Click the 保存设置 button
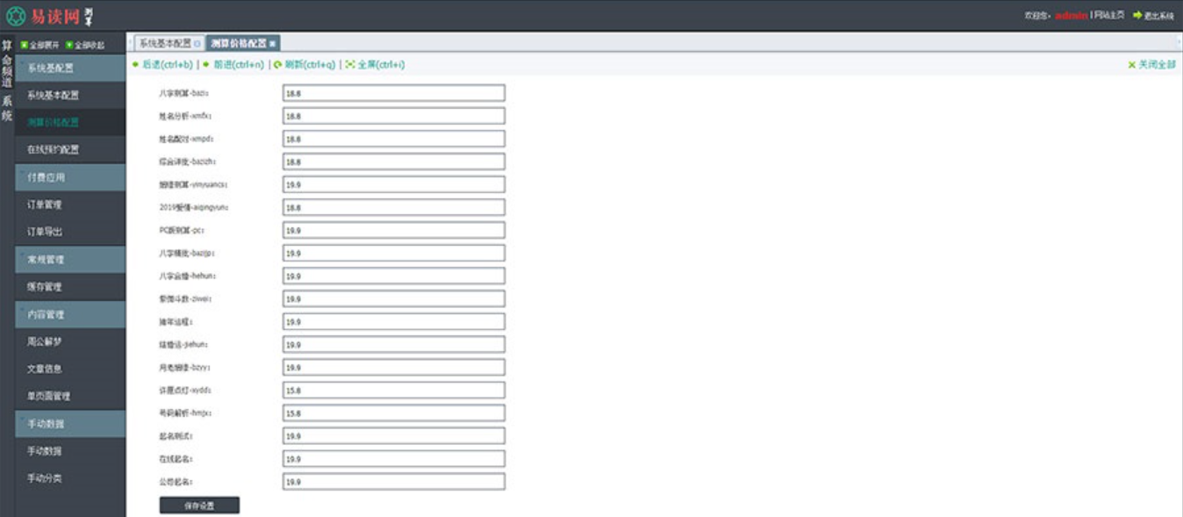The image size is (1183, 517). pyautogui.click(x=199, y=506)
